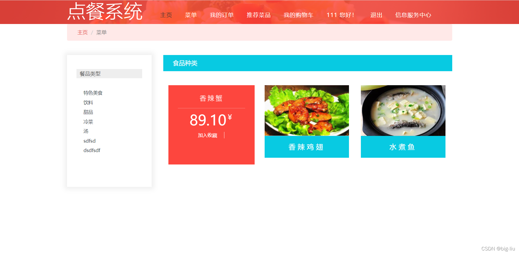Click the 111 您好! user greeting

coord(340,15)
